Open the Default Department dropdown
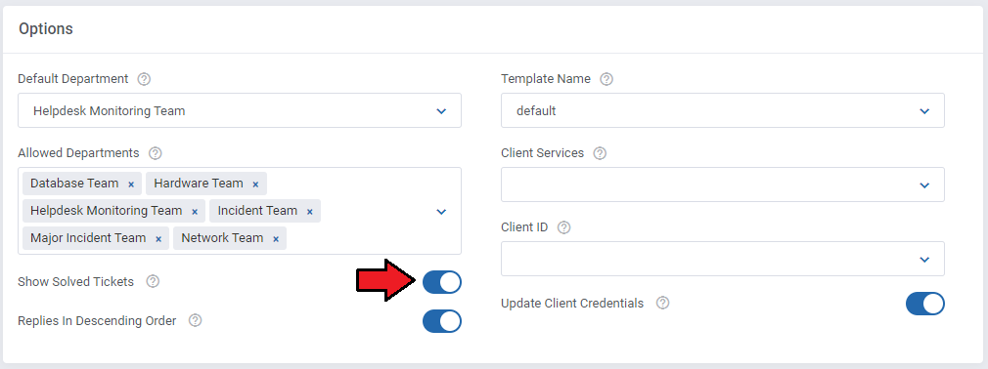 pyautogui.click(x=240, y=110)
